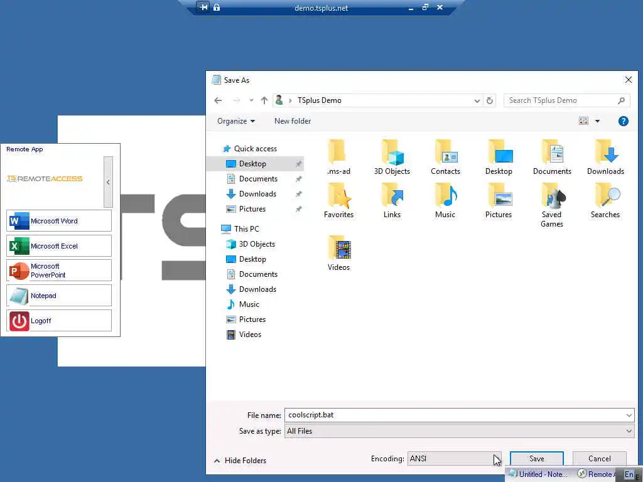This screenshot has width=643, height=482.
Task: Click the Search TSplus Demo box
Action: click(x=567, y=100)
